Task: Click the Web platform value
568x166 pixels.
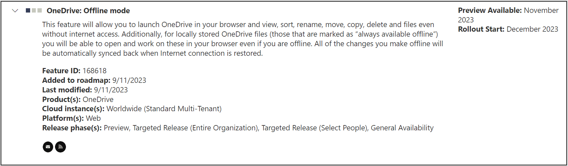Action: [93, 118]
